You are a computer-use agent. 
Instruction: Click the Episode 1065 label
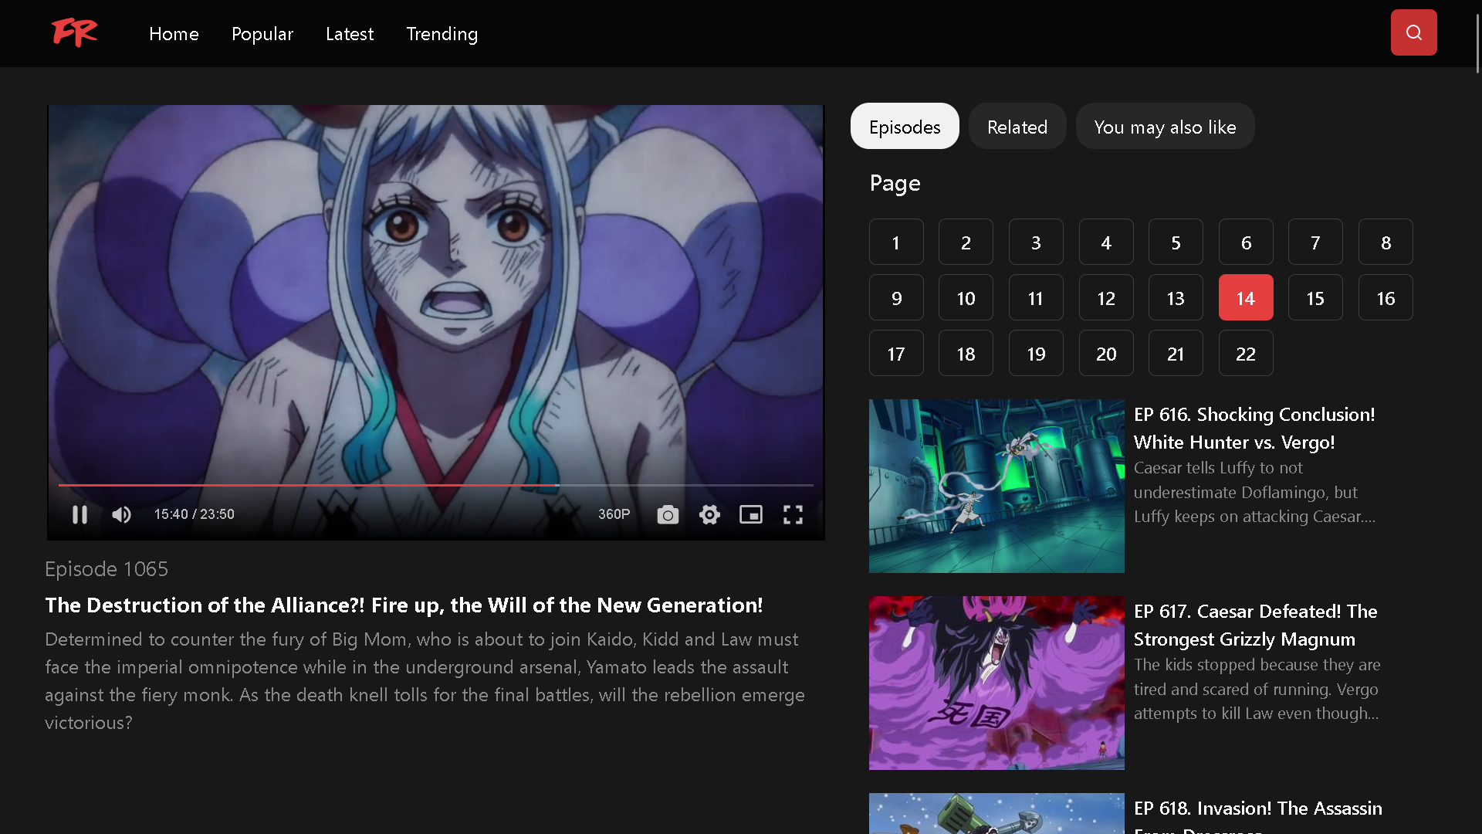tap(107, 569)
